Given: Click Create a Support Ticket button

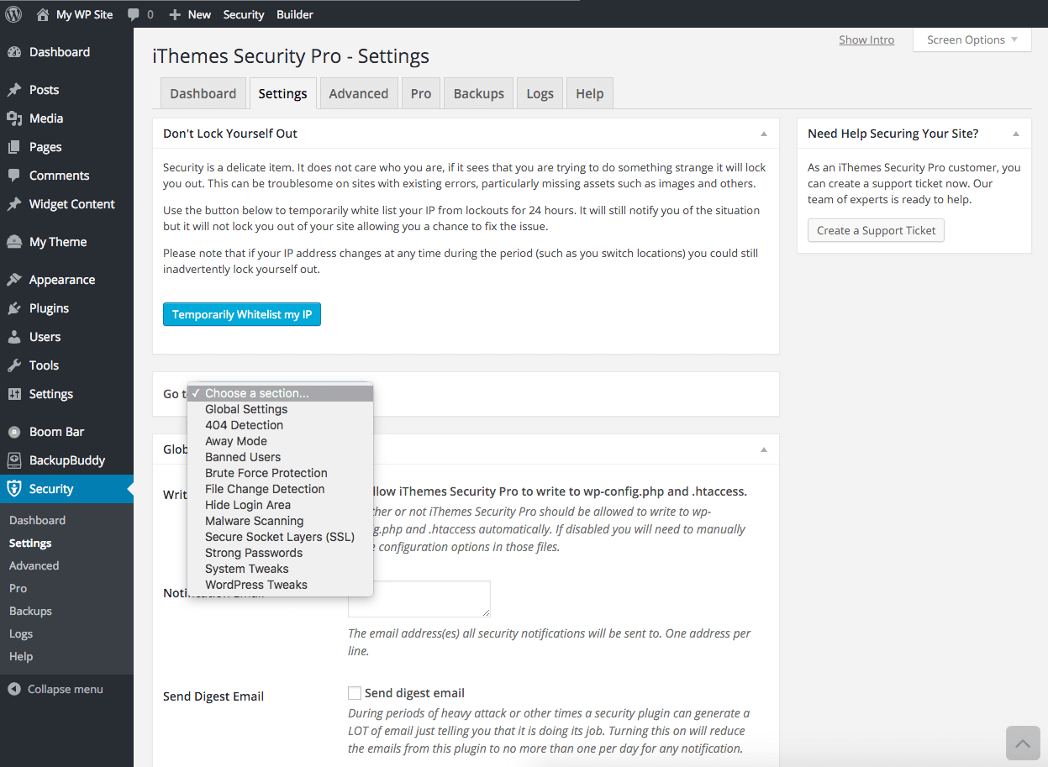Looking at the screenshot, I should pos(876,230).
